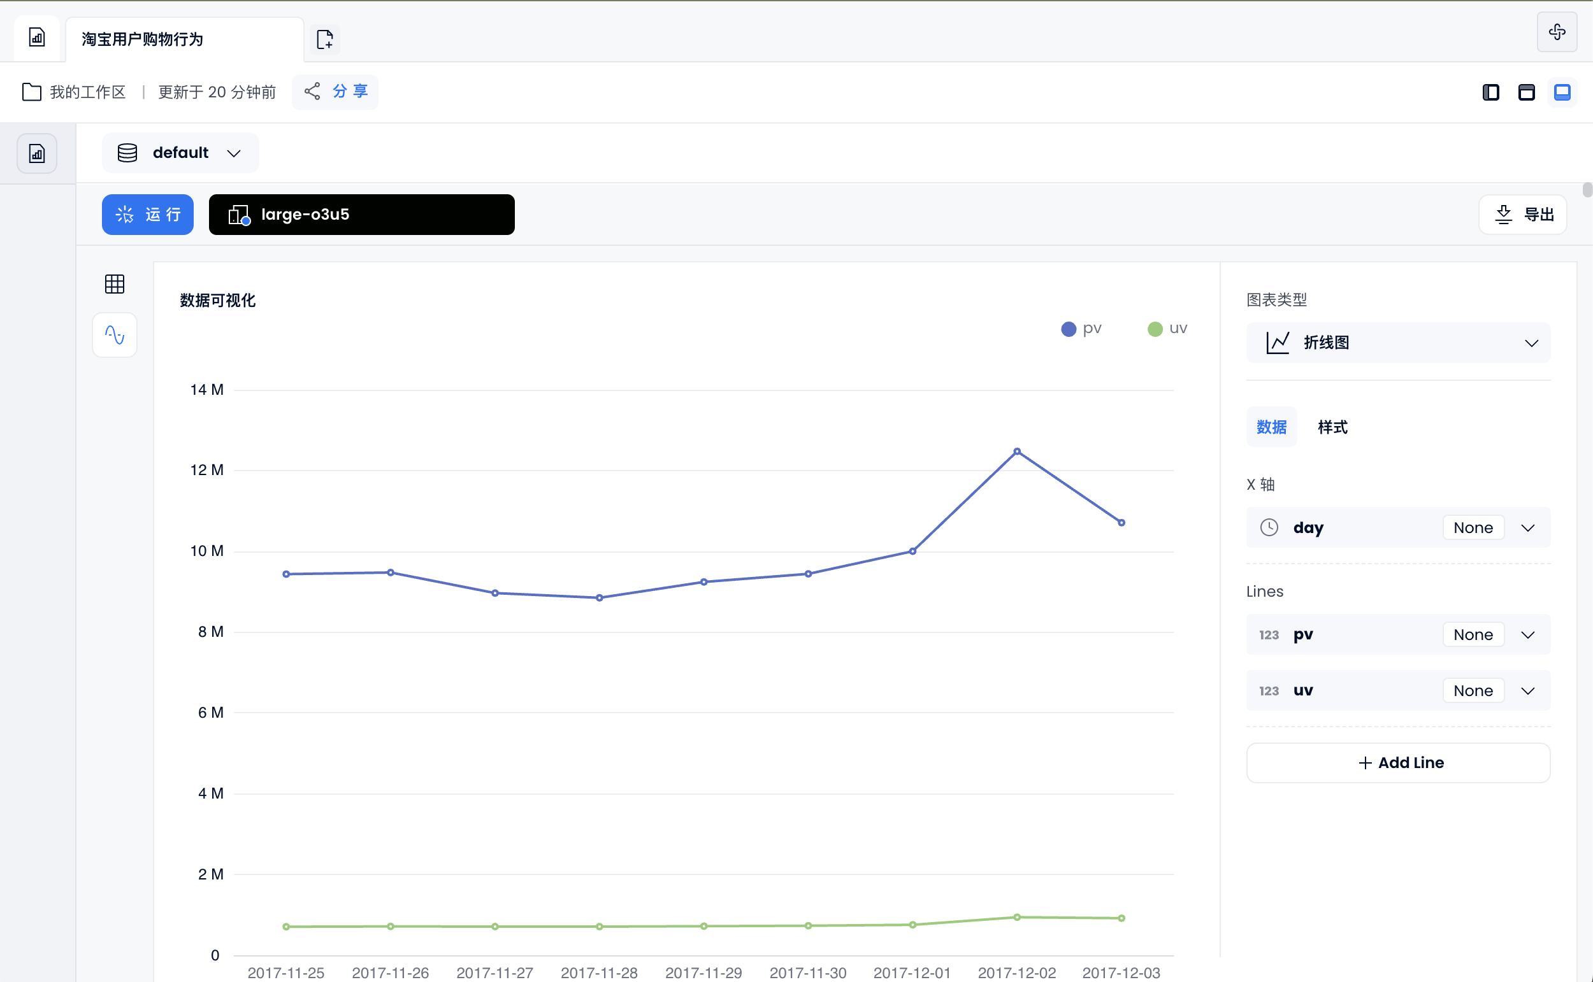The height and width of the screenshot is (982, 1593).
Task: Click the home report icon top-left
Action: (37, 38)
